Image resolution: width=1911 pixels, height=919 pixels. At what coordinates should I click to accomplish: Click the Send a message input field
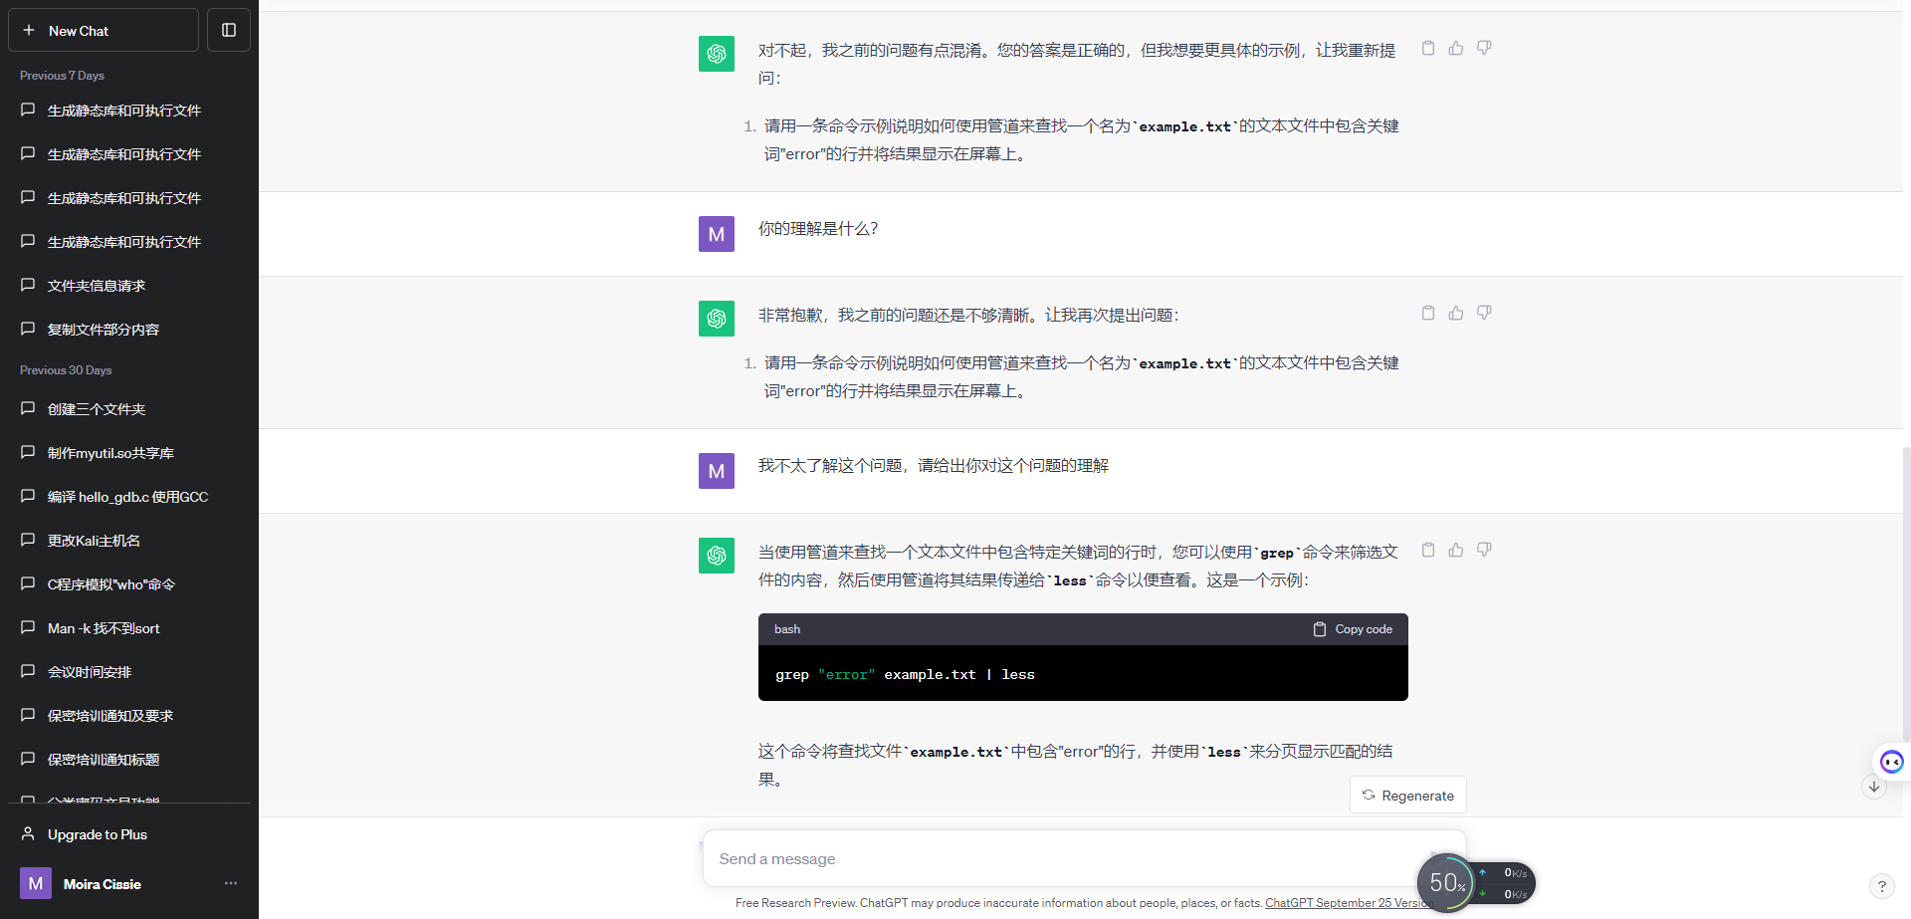click(1055, 858)
